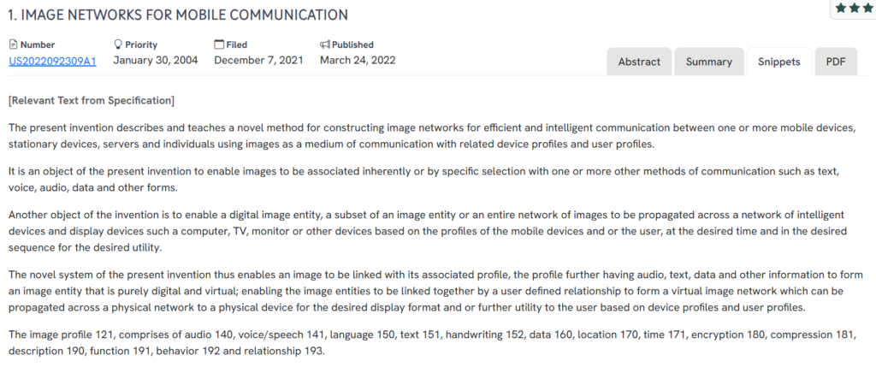Screen dimensions: 876x367
Task: Click the calendar icon beside Filed
Action: pyautogui.click(x=219, y=44)
